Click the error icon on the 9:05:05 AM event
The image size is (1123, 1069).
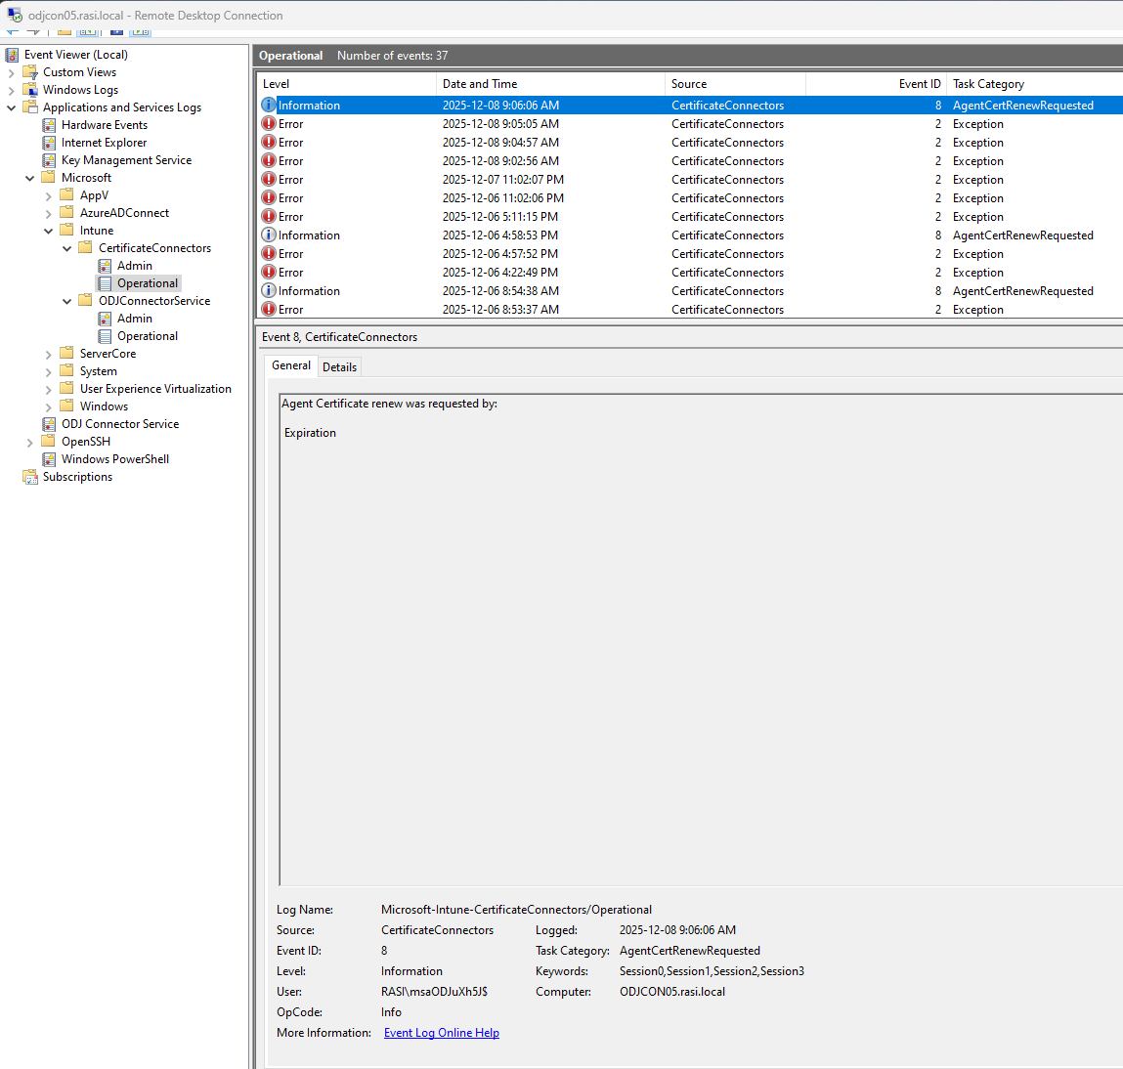pyautogui.click(x=269, y=124)
